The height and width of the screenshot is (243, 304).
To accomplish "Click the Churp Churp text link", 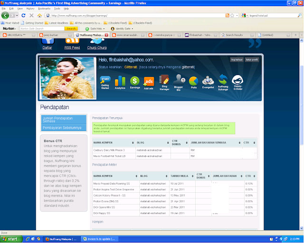I will point(97,47).
